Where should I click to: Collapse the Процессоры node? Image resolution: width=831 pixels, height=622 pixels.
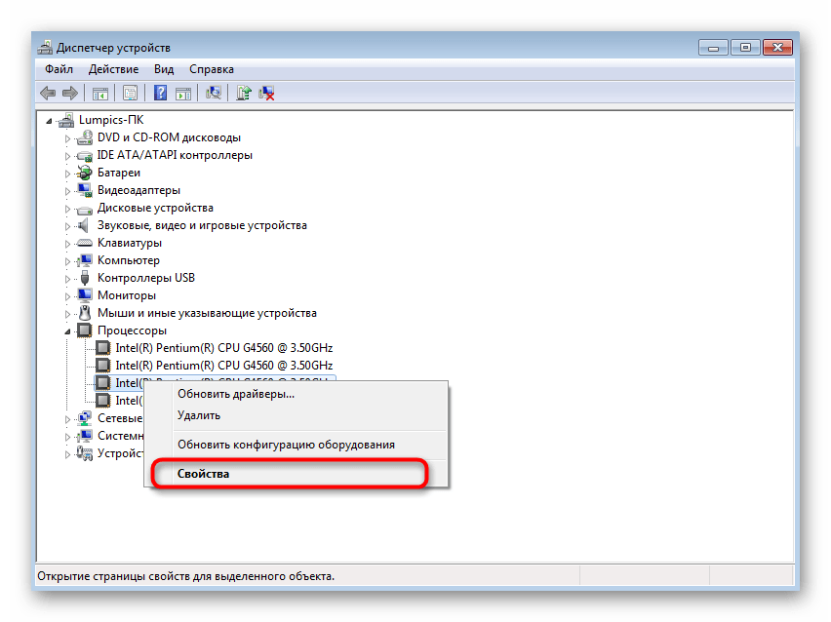point(67,331)
